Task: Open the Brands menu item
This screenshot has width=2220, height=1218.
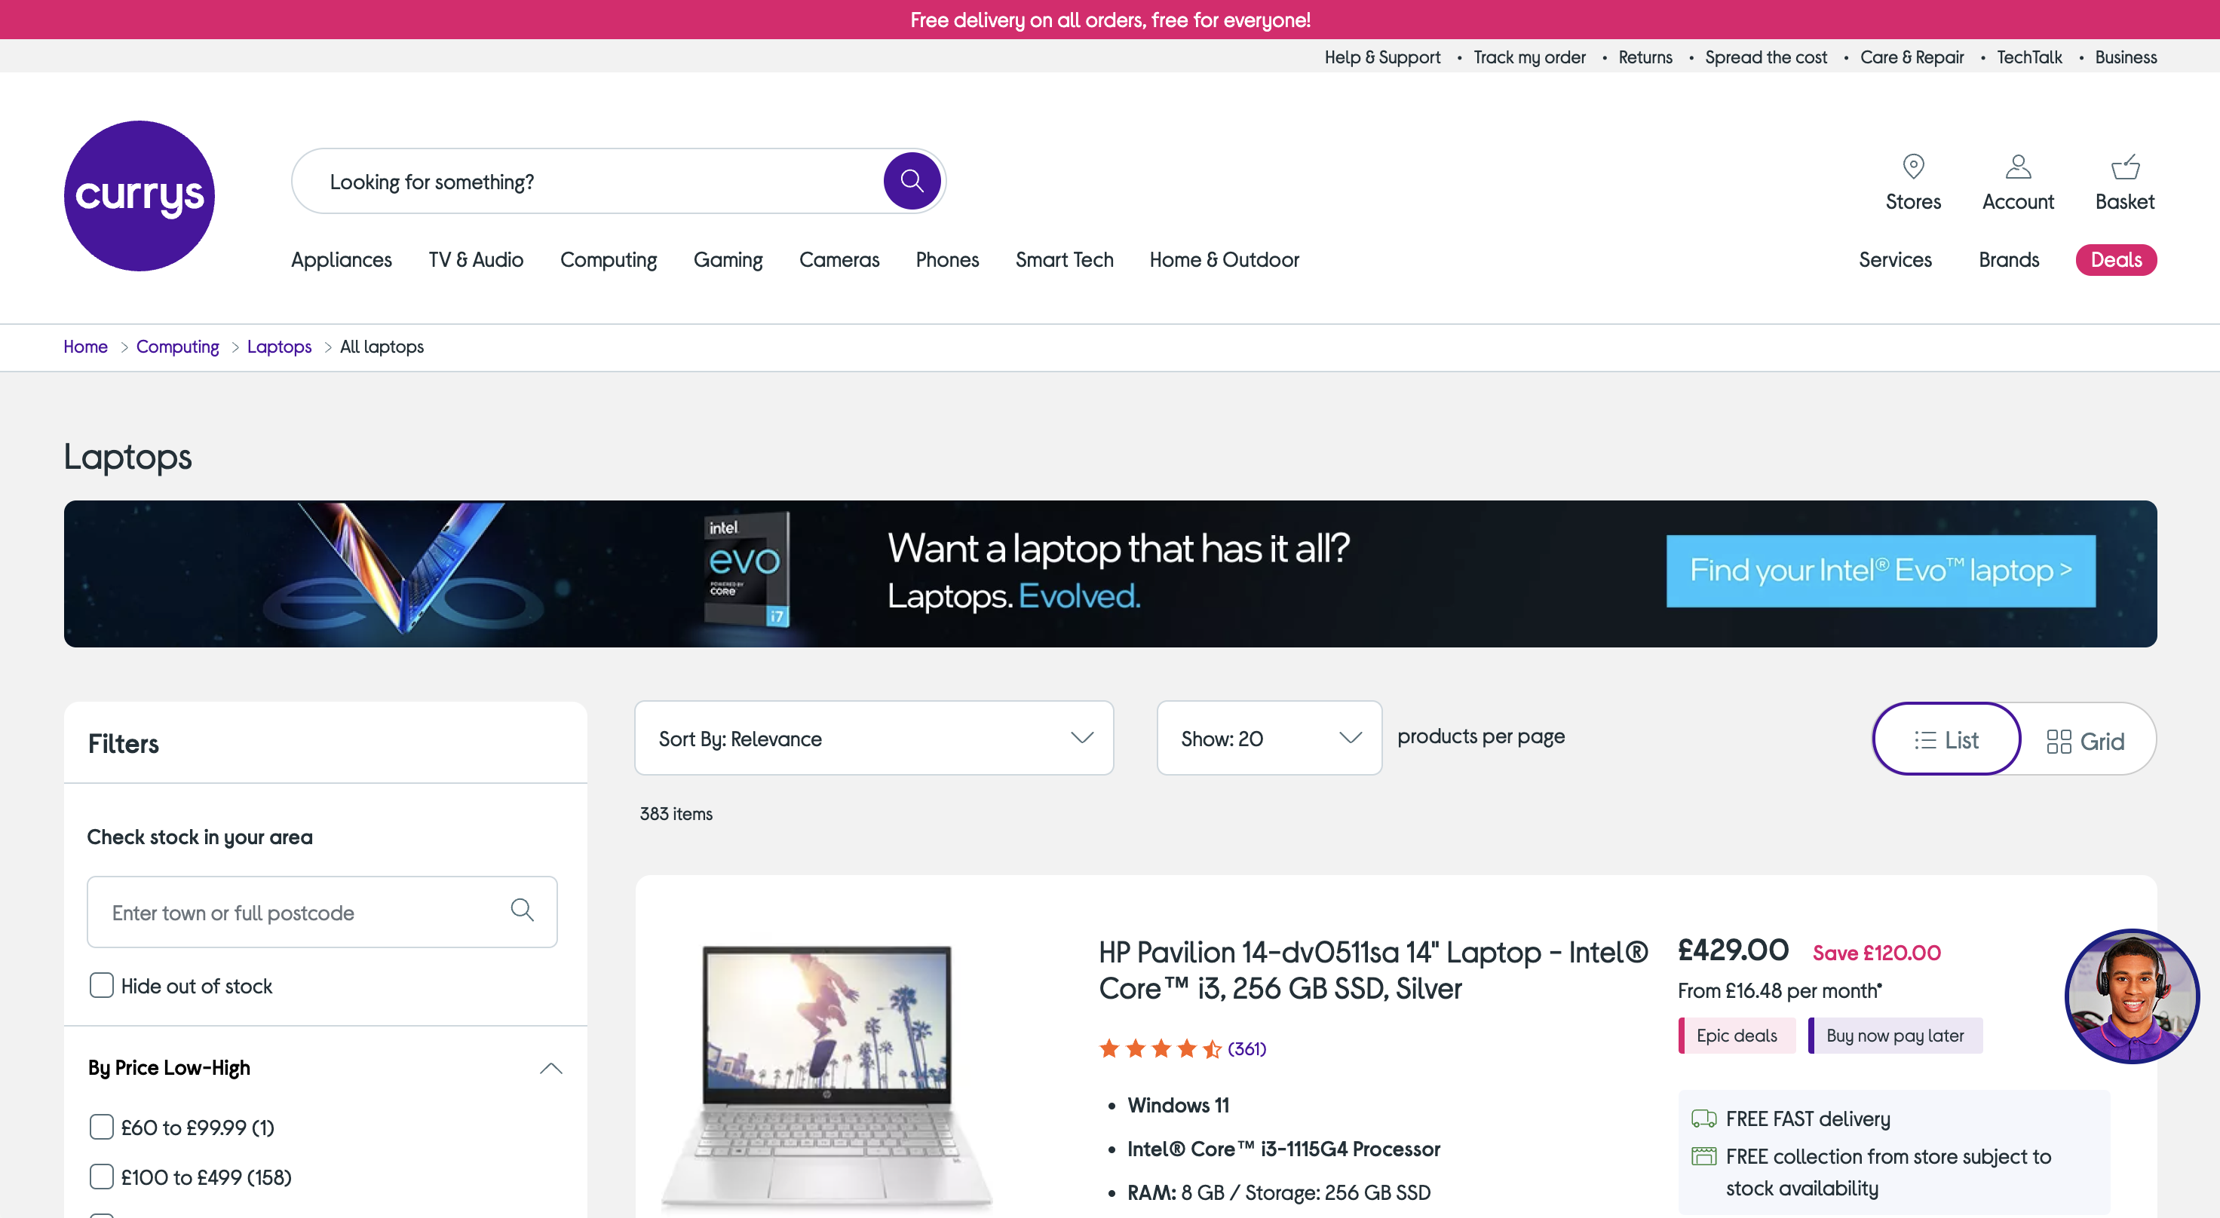Action: pos(2009,259)
